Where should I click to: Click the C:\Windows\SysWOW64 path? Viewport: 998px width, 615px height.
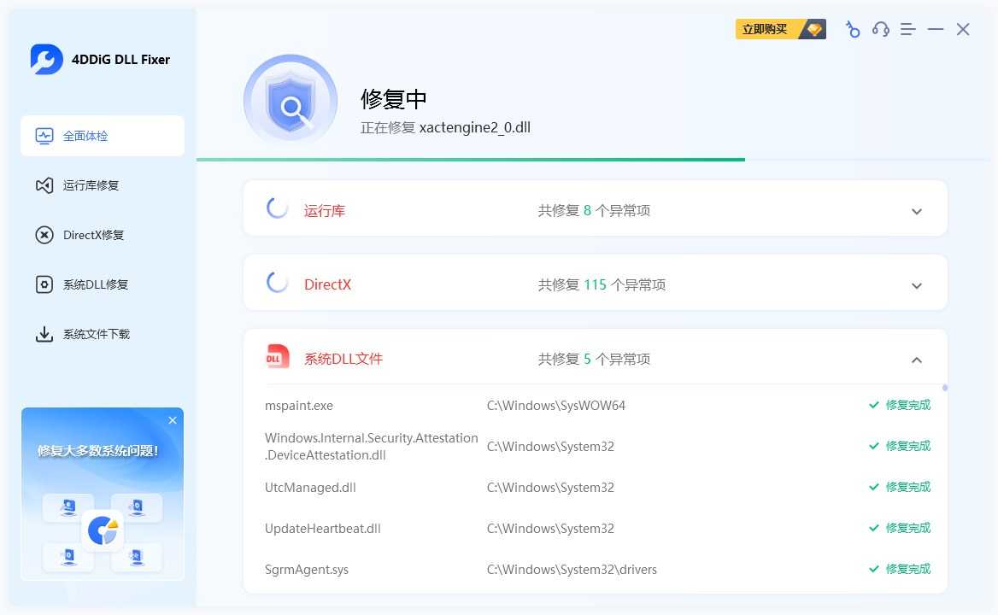pyautogui.click(x=555, y=406)
